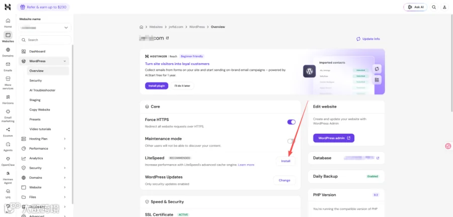Open the Website name dropdown
The height and width of the screenshot is (217, 453).
pyautogui.click(x=45, y=28)
